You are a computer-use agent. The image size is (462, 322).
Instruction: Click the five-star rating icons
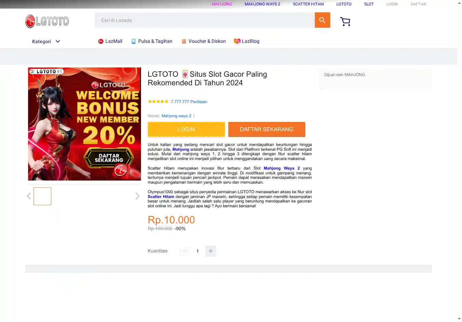(158, 101)
